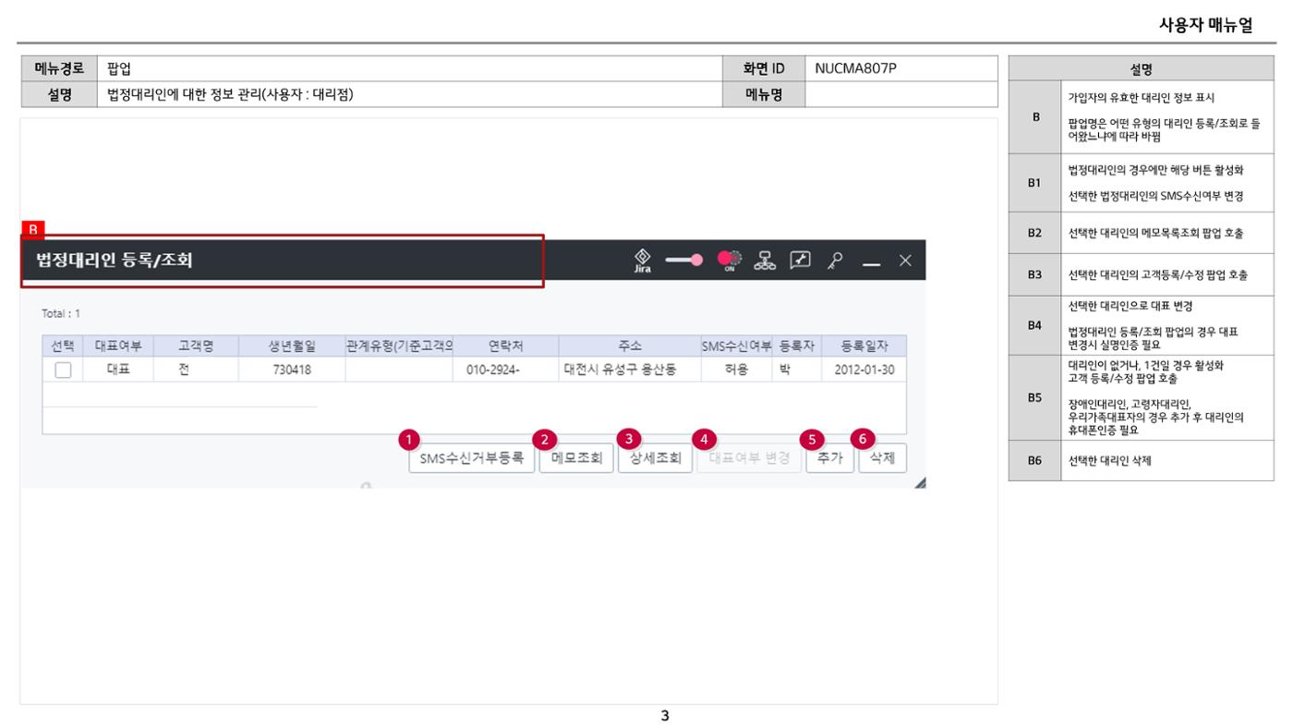This screenshot has height=728, width=1293.
Task: Select the 2012-01-30 date cell
Action: [x=864, y=370]
